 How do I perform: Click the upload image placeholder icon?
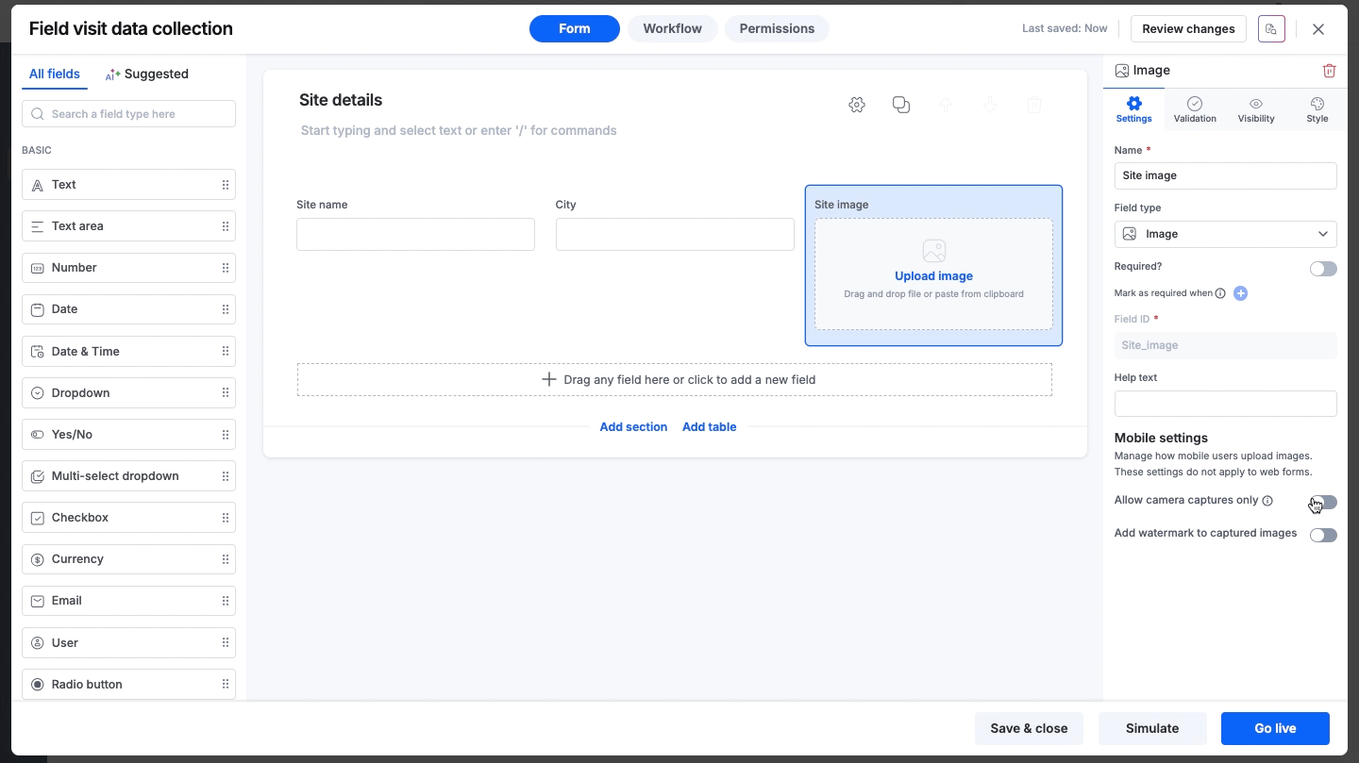(933, 251)
